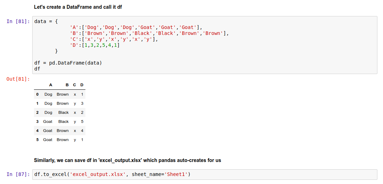Click inside the df.to_excel code cell
This screenshot has width=383, height=184.
pyautogui.click(x=245, y=174)
